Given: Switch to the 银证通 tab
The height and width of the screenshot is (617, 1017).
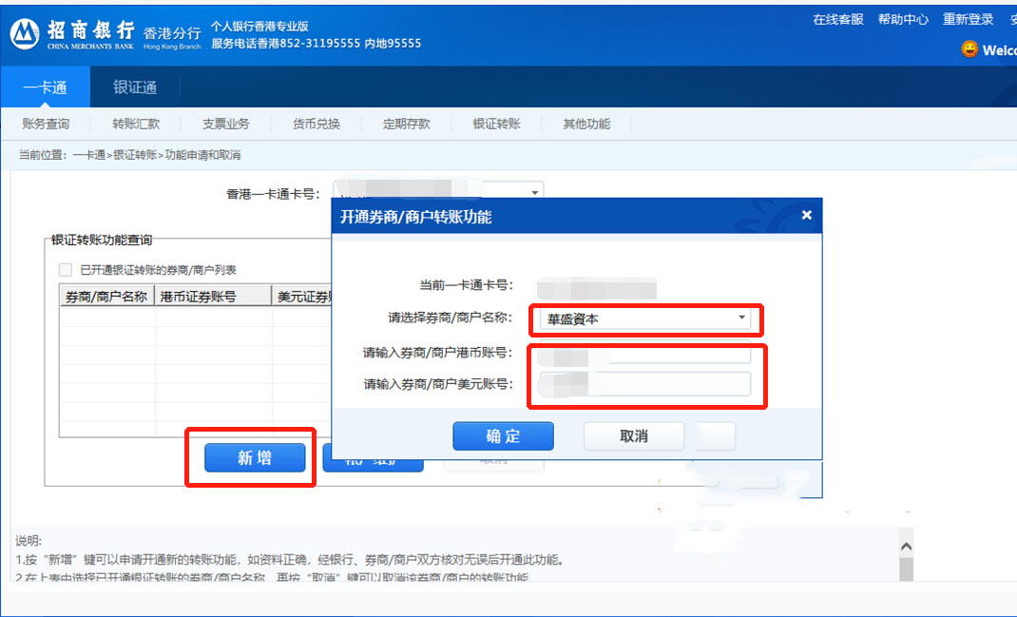Looking at the screenshot, I should pos(135,87).
